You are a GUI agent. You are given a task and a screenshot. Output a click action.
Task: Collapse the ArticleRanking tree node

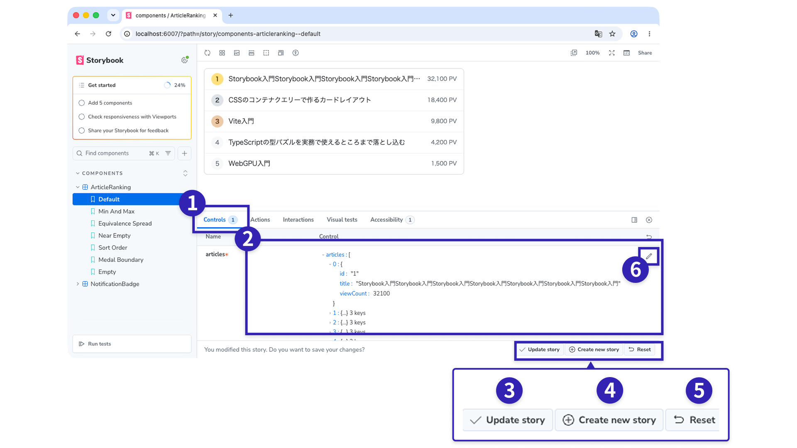point(78,187)
